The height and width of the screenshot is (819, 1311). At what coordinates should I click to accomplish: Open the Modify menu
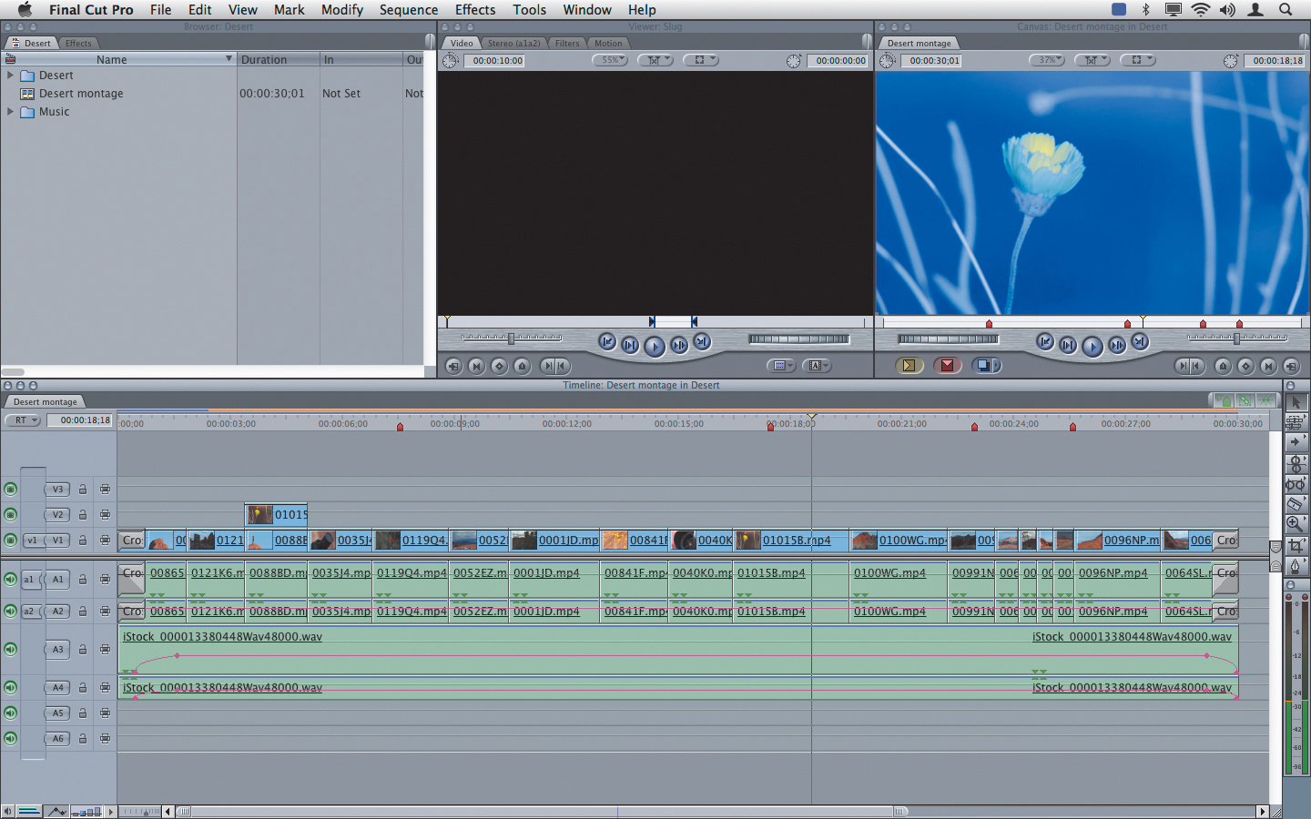click(342, 9)
